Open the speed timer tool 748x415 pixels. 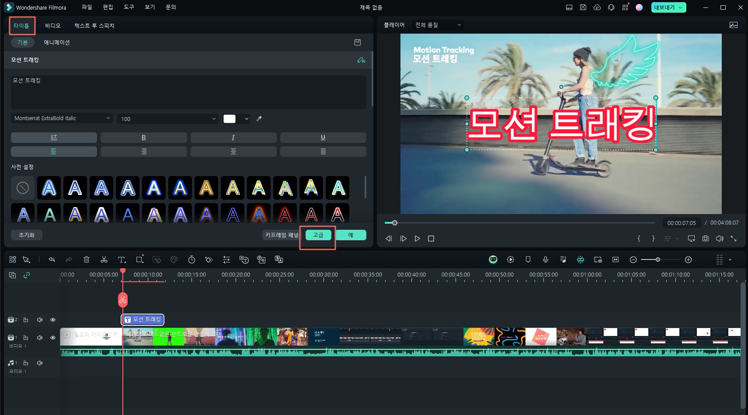click(x=191, y=259)
